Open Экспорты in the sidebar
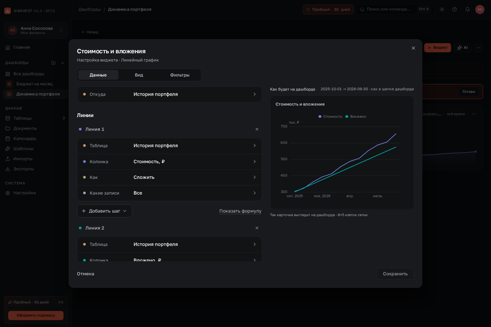The image size is (491, 327). point(35,169)
